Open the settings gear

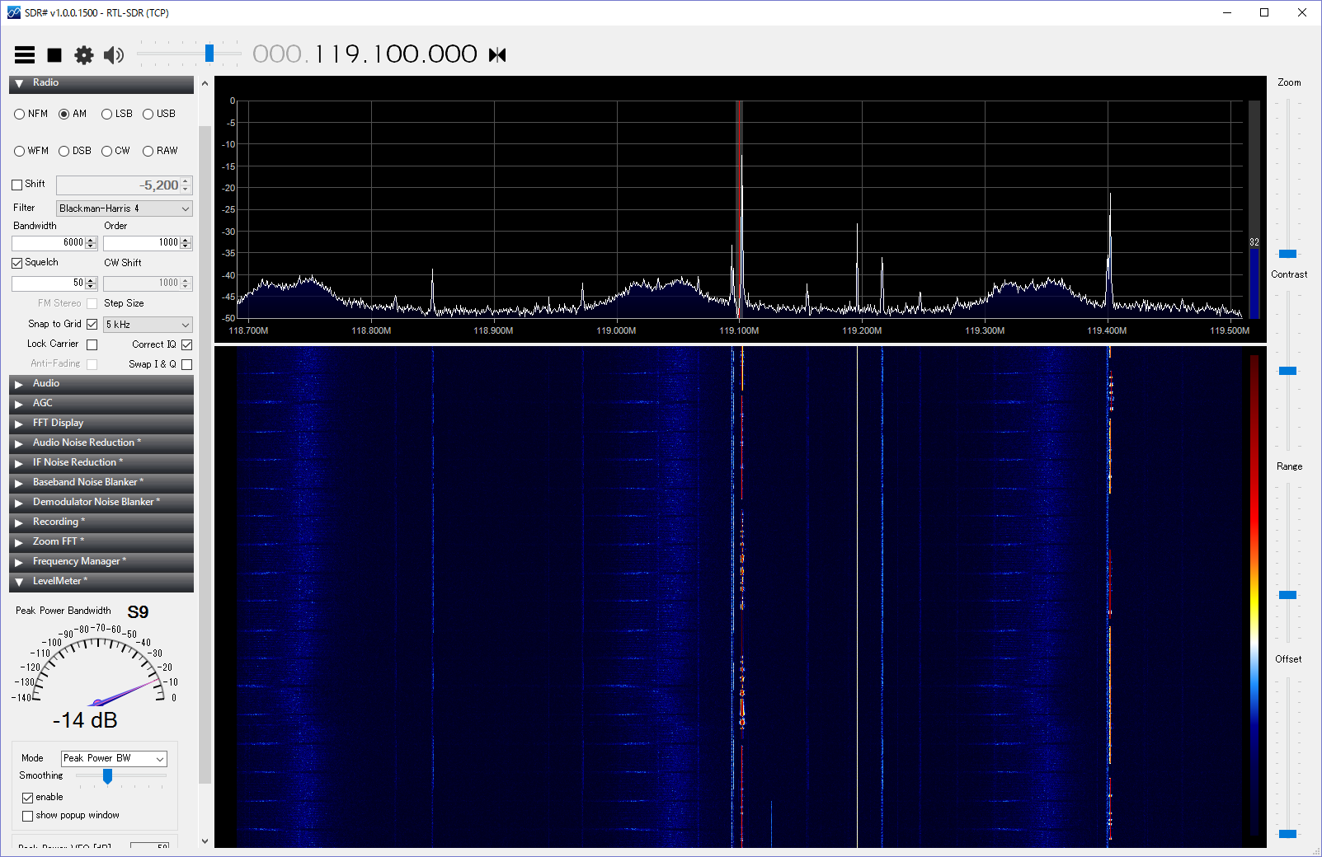(x=82, y=54)
